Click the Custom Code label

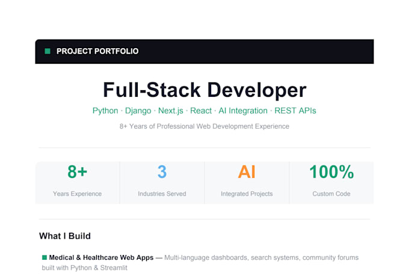[x=331, y=194]
